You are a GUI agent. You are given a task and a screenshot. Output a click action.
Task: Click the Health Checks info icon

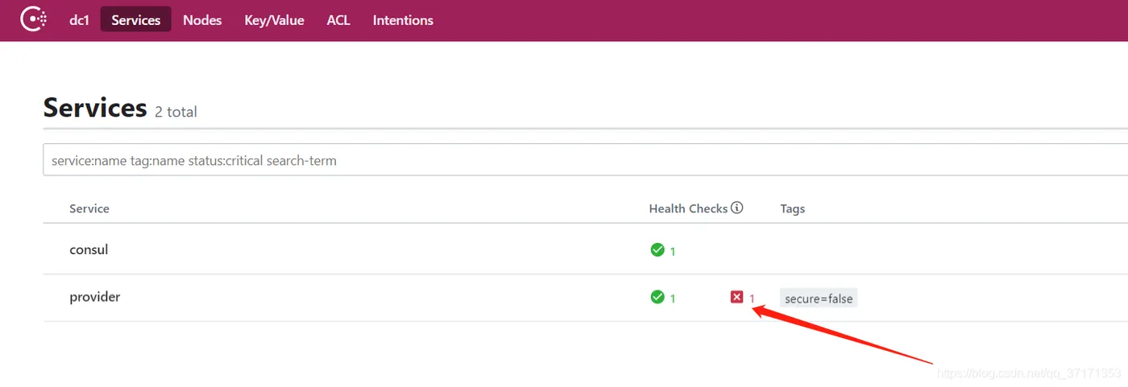pyautogui.click(x=736, y=208)
